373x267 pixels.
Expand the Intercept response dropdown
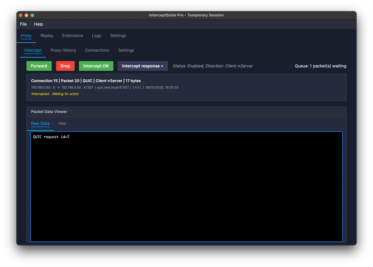[x=143, y=66]
